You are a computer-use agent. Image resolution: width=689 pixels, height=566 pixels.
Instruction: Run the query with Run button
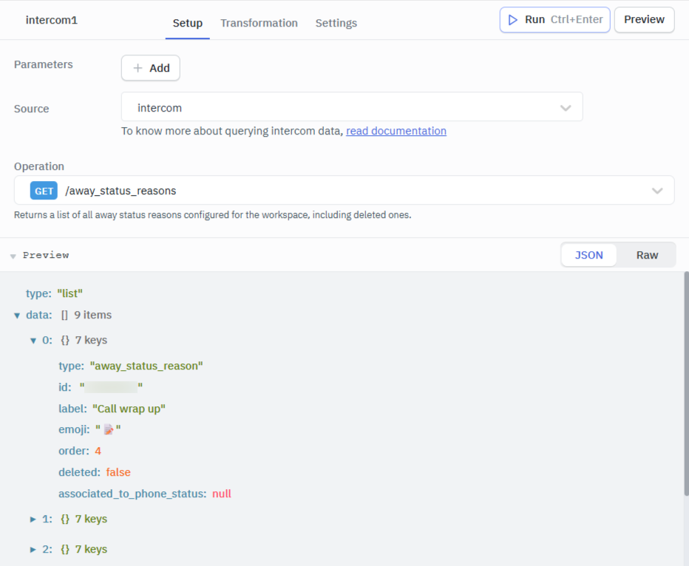(x=555, y=20)
